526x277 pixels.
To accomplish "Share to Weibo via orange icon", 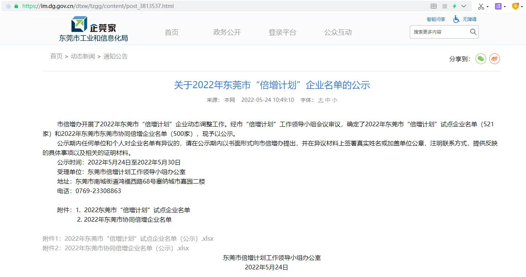I will click(x=495, y=59).
